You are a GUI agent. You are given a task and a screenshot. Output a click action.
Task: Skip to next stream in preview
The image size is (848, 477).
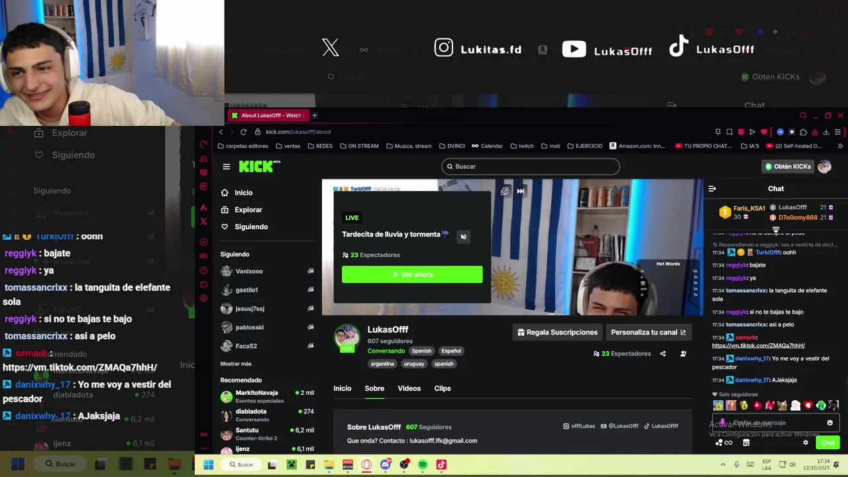[x=521, y=191]
